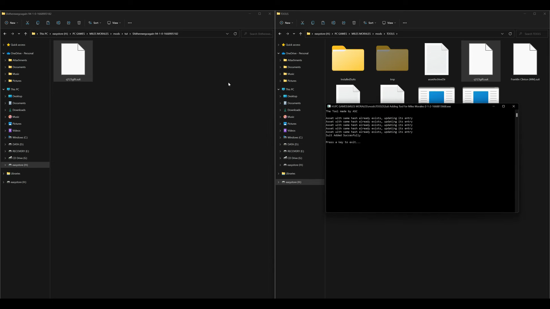Select Downloads in left window navigation pane
550x309 pixels.
tap(19, 110)
